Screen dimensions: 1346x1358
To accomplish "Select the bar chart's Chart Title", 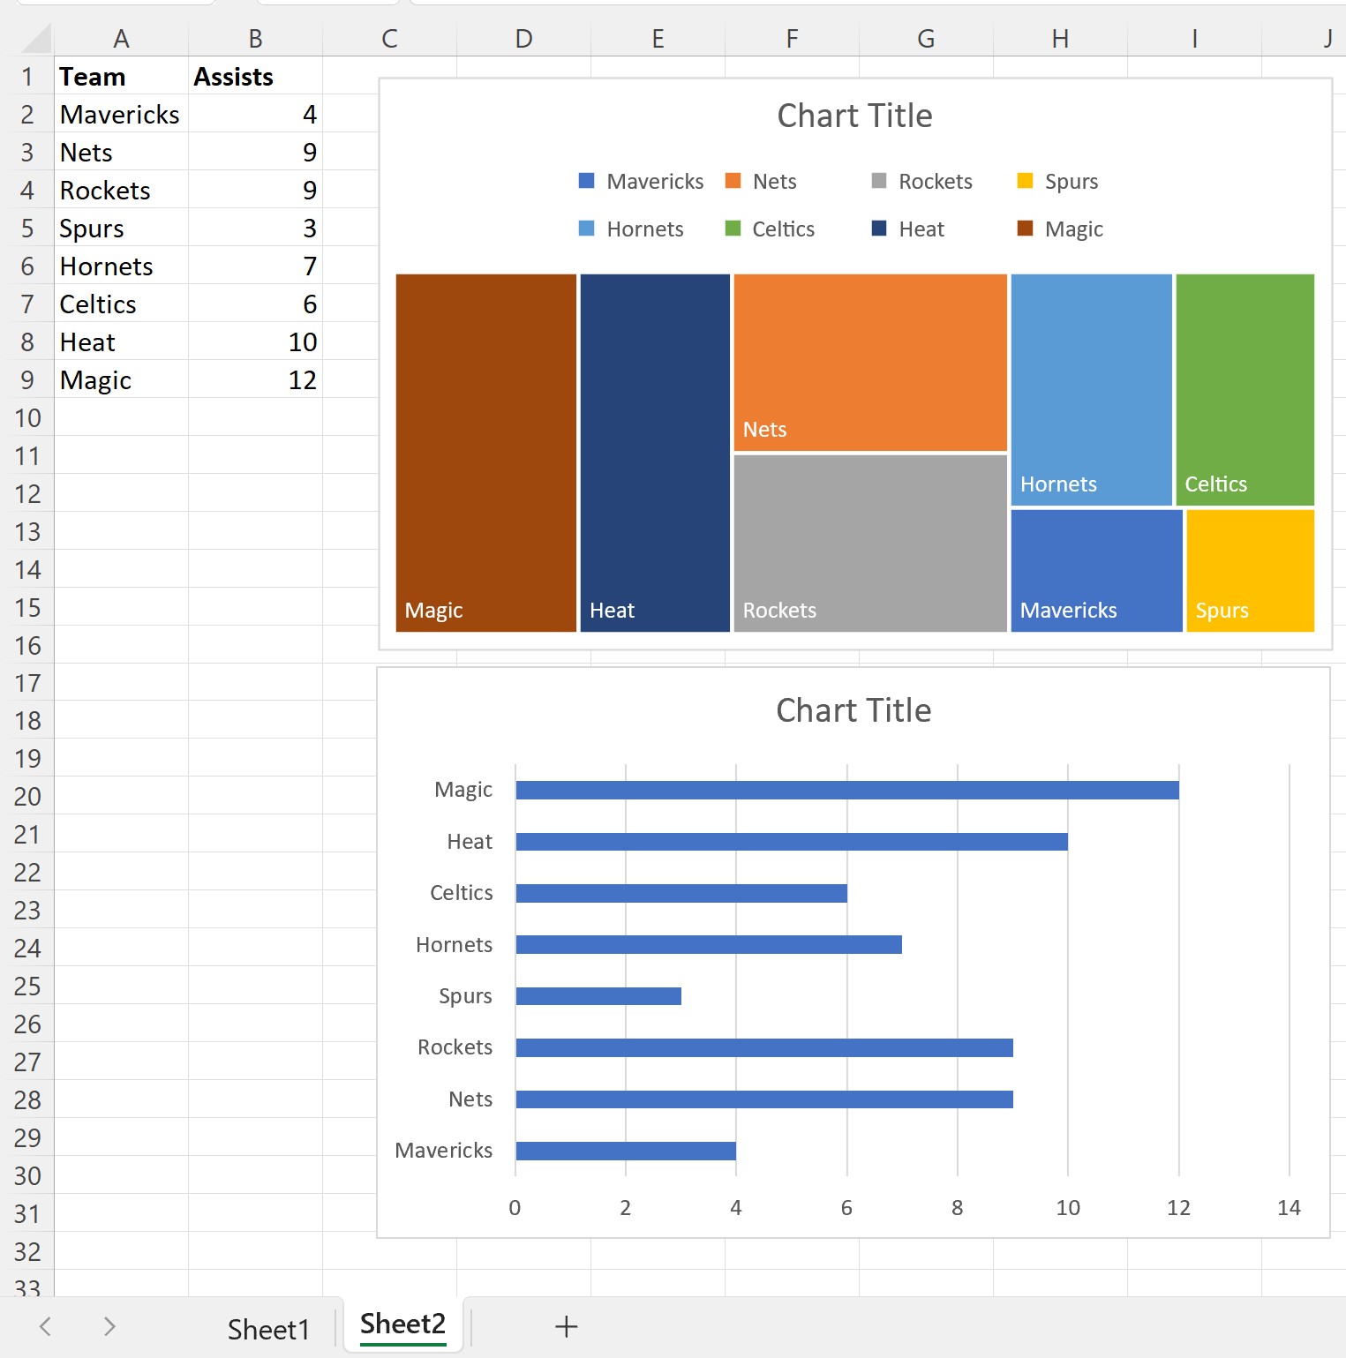I will click(853, 709).
